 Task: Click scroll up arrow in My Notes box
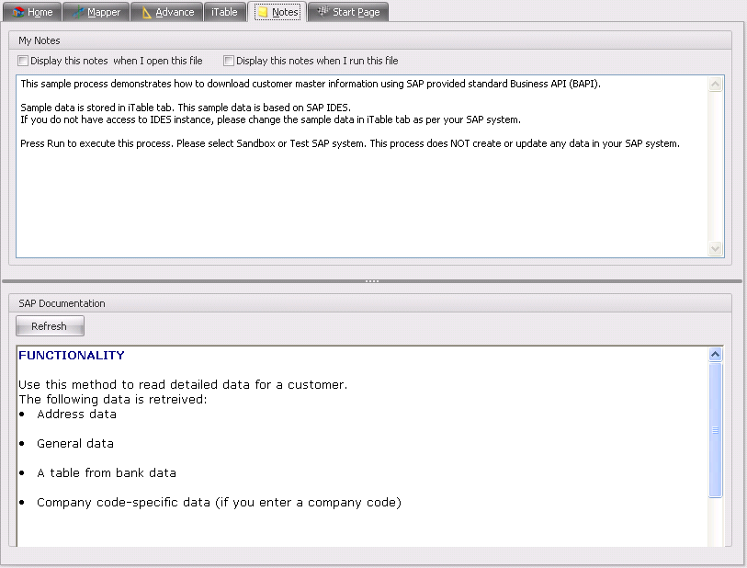pyautogui.click(x=715, y=85)
